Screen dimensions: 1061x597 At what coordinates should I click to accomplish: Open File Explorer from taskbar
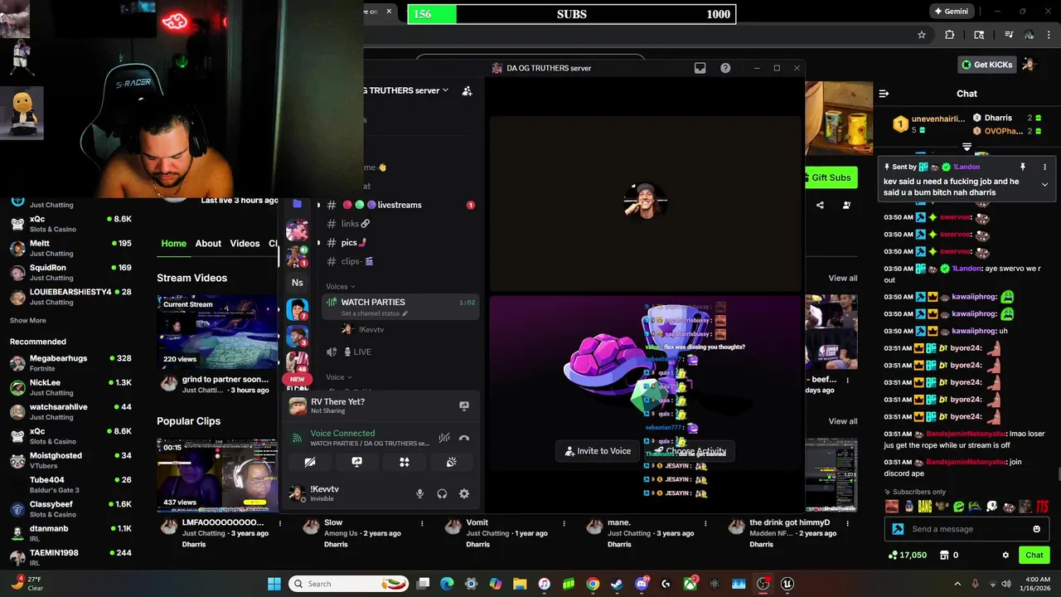tap(520, 584)
